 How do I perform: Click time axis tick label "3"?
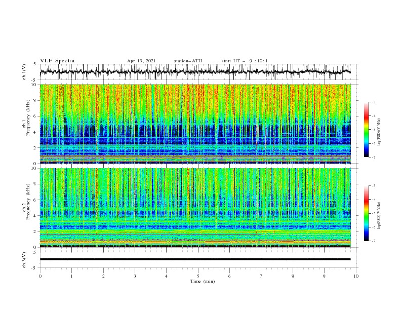pyautogui.click(x=135, y=276)
